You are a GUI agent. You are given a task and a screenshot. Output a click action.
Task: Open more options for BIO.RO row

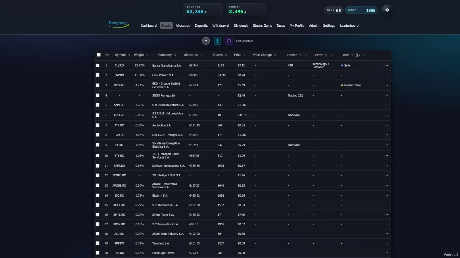[x=386, y=196]
